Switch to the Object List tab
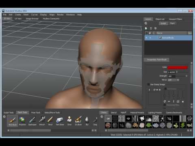This screenshot has height=146, width=195. coord(160,19)
